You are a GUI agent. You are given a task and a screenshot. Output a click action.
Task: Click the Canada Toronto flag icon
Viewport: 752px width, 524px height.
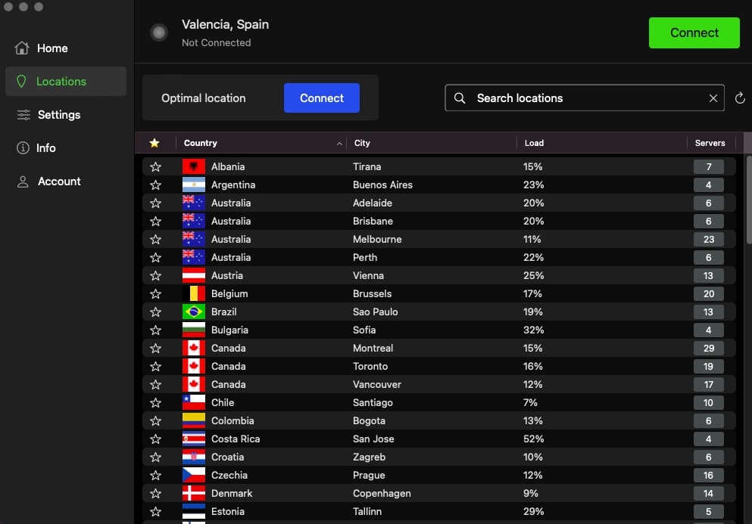coord(193,366)
